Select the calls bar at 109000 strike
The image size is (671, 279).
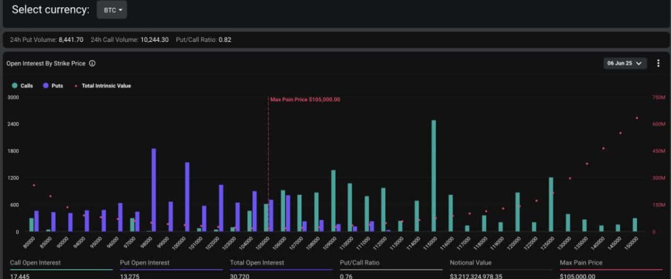[x=333, y=201]
